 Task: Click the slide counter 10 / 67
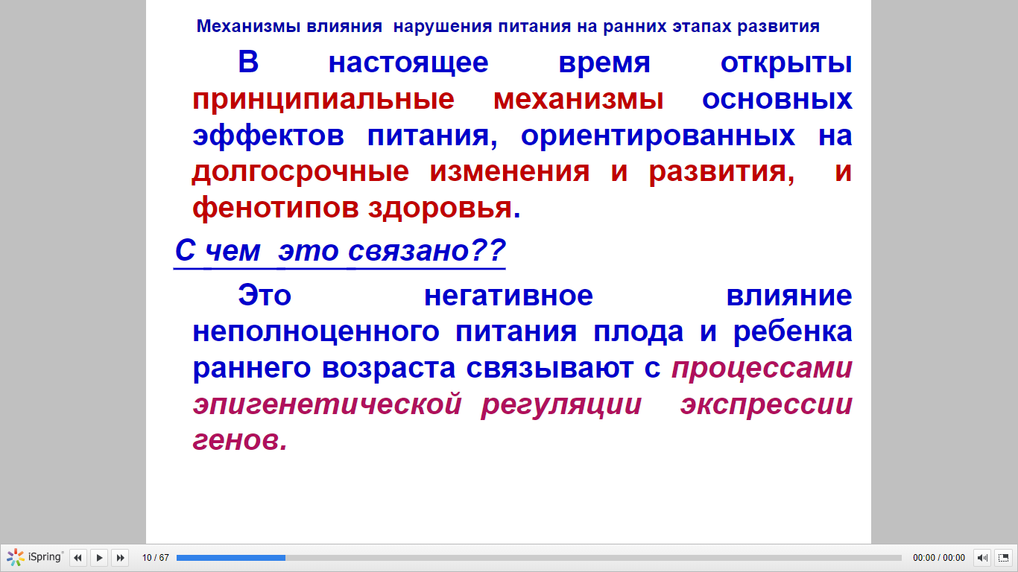coord(156,558)
